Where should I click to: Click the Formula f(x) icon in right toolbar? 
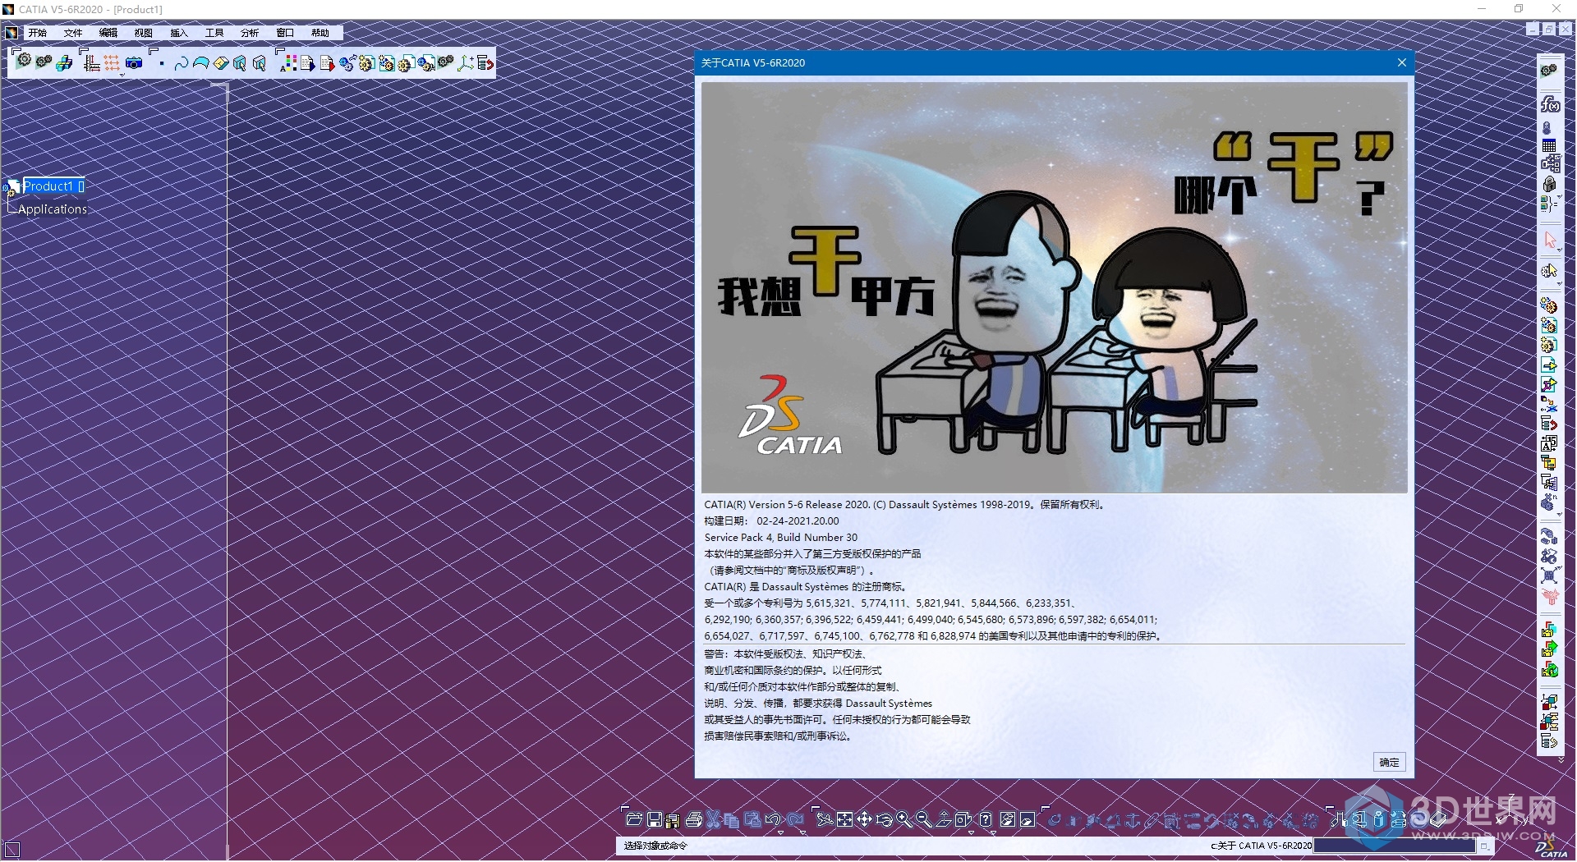pos(1550,105)
